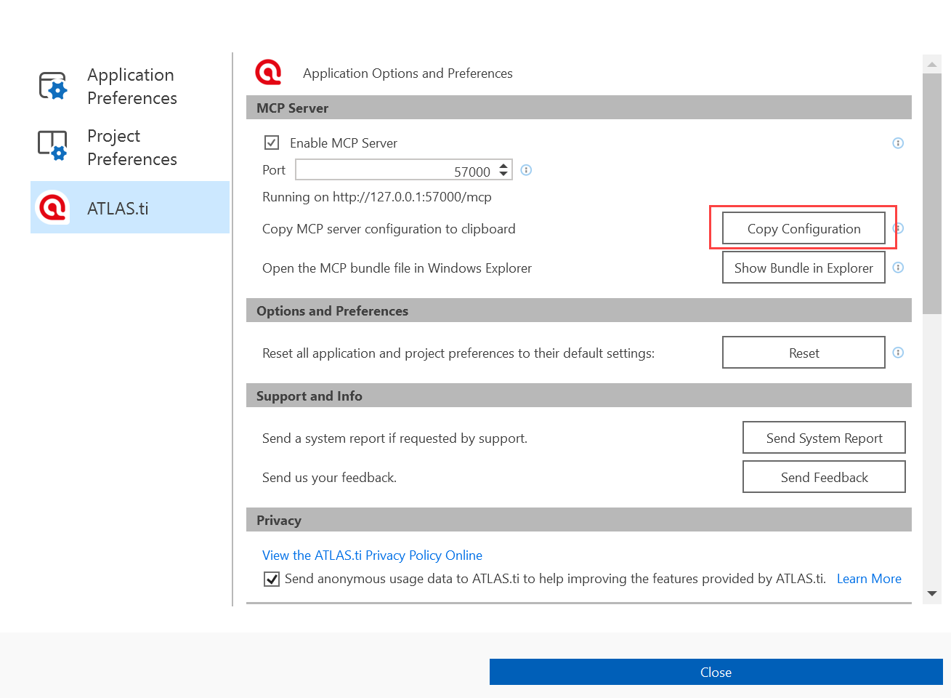Click the Privacy section header
The width and height of the screenshot is (951, 698).
(x=578, y=520)
